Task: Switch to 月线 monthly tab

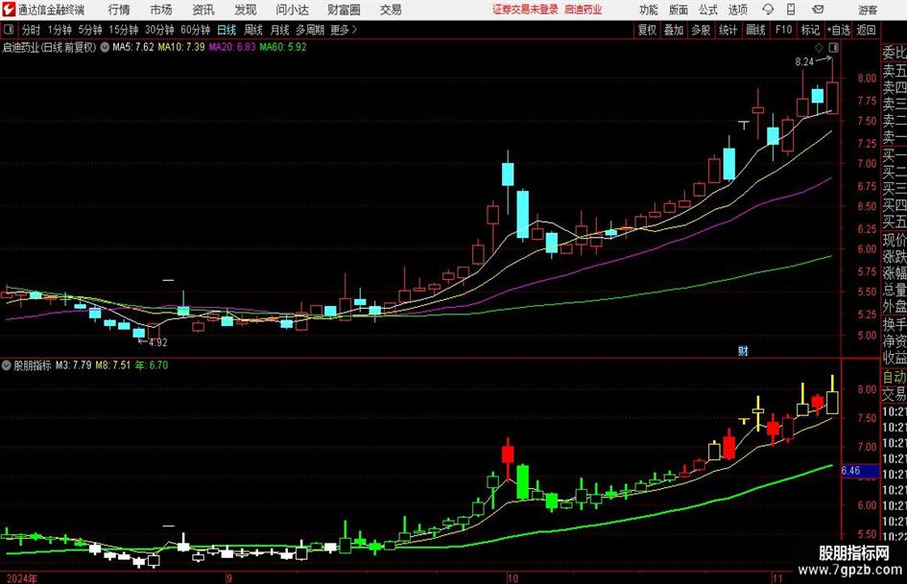Action: coord(280,30)
